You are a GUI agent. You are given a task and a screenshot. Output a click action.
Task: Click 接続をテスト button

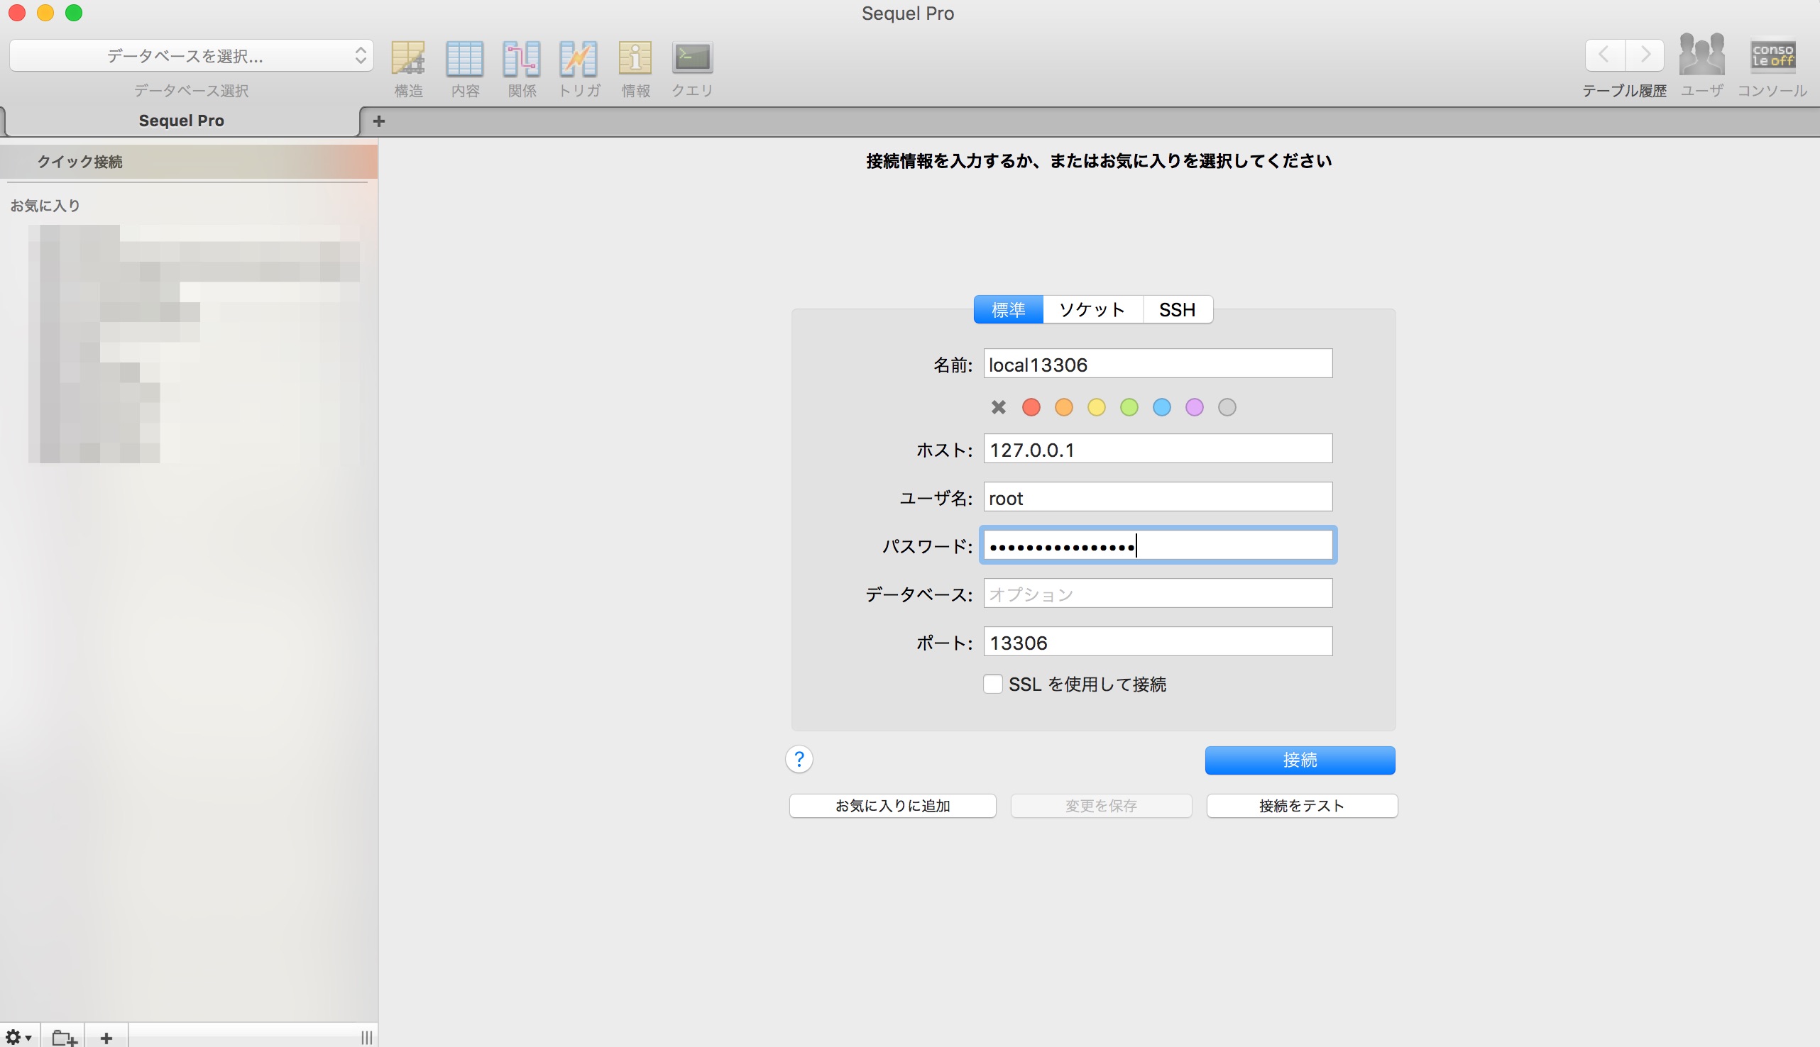point(1301,805)
